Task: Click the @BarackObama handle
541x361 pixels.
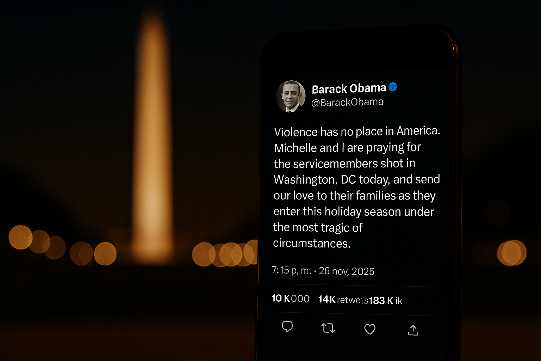Action: [x=347, y=102]
